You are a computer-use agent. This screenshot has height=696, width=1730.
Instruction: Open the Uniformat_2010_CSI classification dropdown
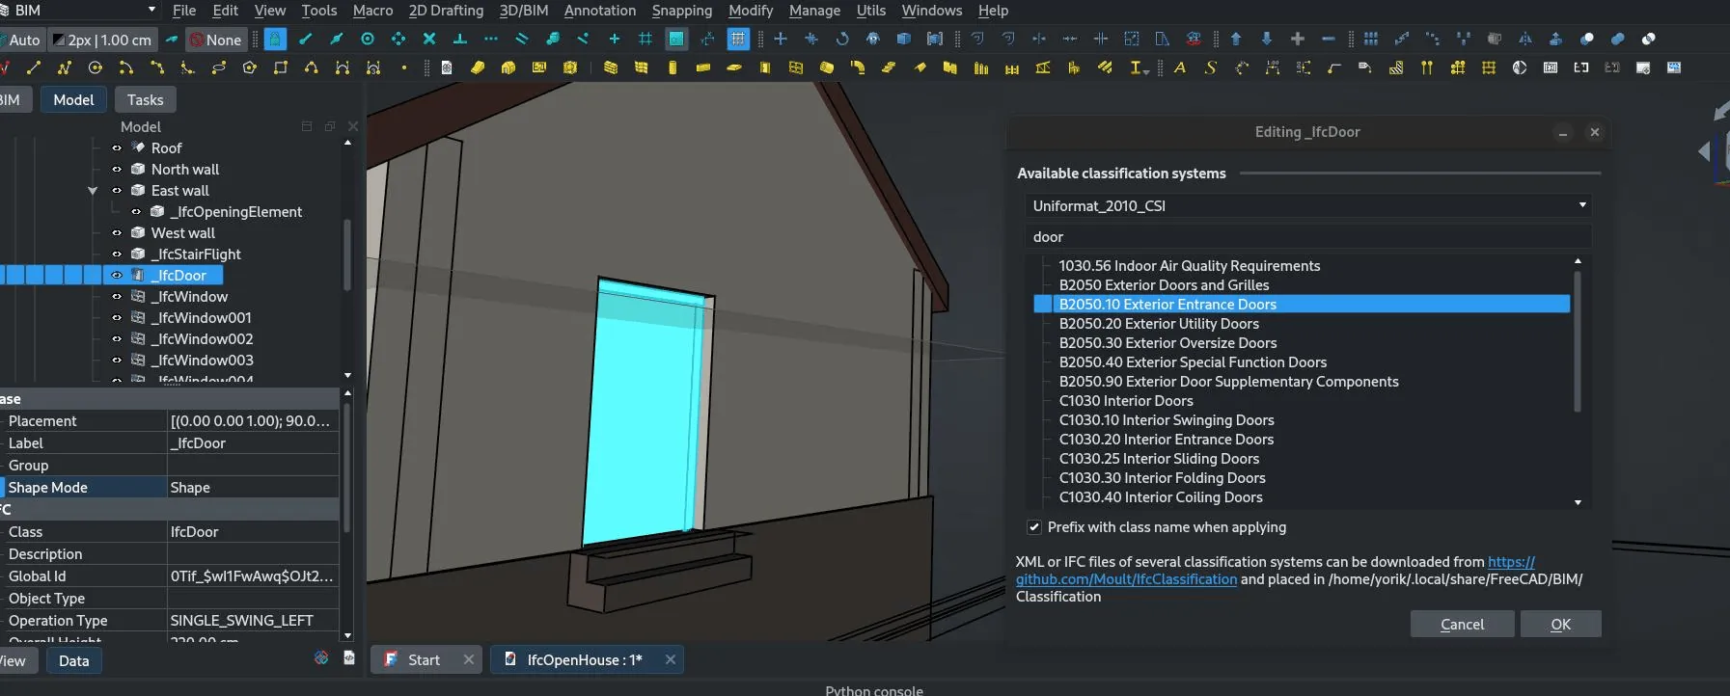(1307, 205)
